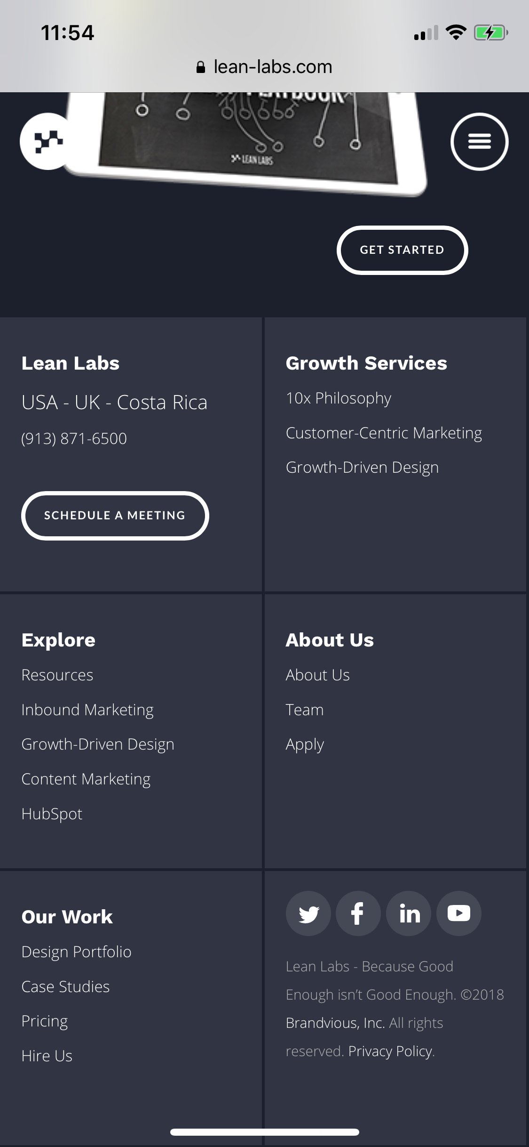Tap the padlock icon in the address bar
529x1147 pixels.
(200, 66)
